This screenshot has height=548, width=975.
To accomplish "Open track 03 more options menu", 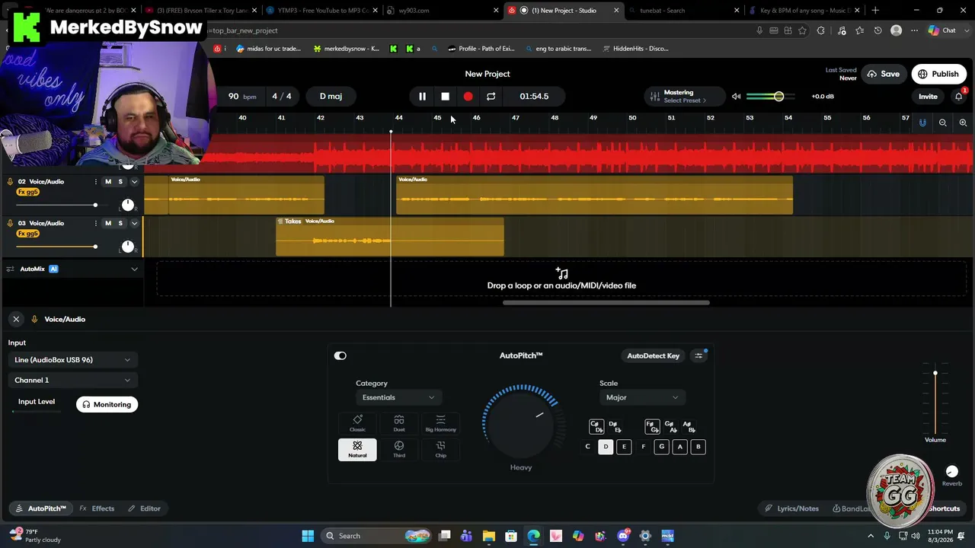I will 96,223.
